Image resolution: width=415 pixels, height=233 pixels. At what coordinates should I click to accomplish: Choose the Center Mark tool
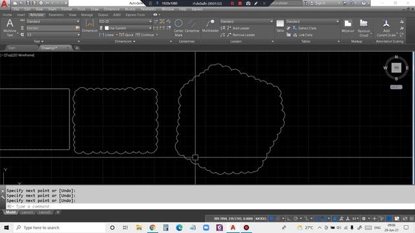point(178,28)
